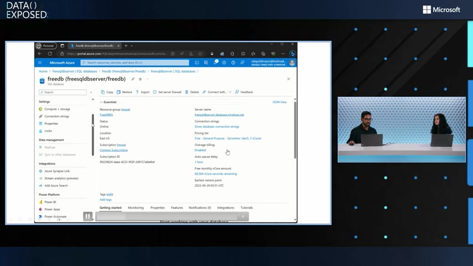Open JSON View
Viewport: 473px width, 266px height.
click(279, 103)
